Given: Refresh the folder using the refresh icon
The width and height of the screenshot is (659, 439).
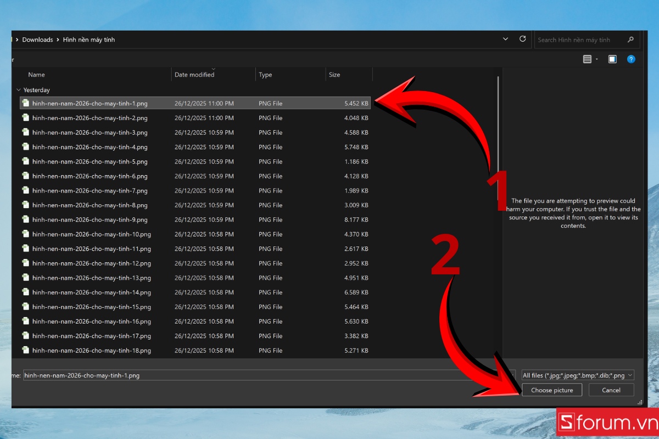Looking at the screenshot, I should click(x=522, y=39).
